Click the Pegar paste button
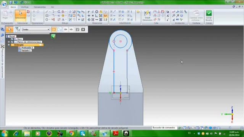Image resolution: width=244 pixels, height=137 pixels. (5, 14)
